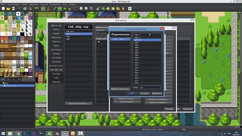Click the Open Project folder icon
This screenshot has width=242, height=136.
coord(8,9)
